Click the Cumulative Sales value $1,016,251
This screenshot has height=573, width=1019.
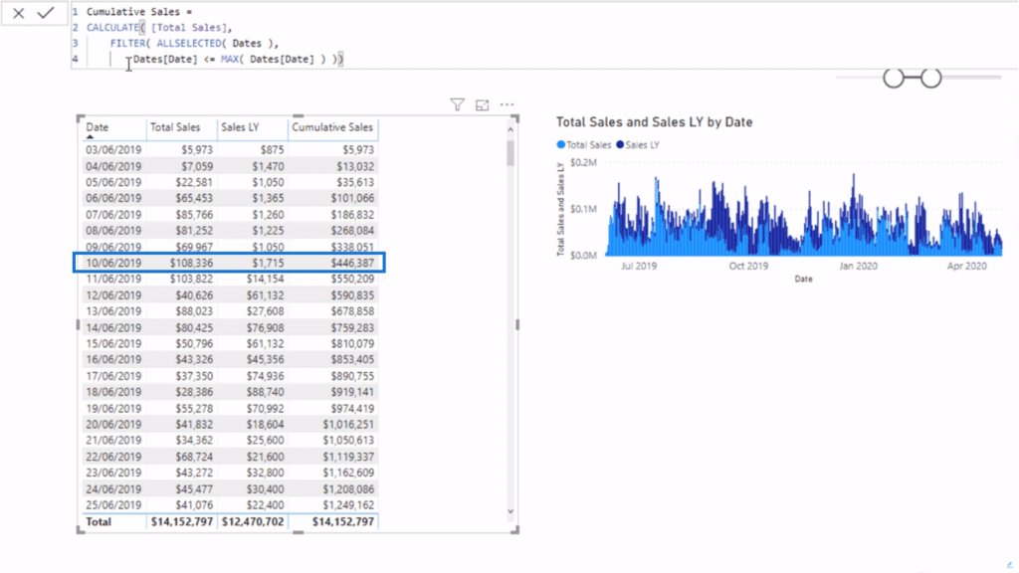pos(348,424)
